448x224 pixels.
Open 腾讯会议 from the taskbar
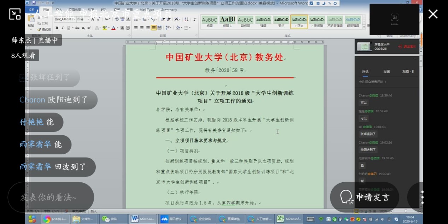tap(173, 219)
